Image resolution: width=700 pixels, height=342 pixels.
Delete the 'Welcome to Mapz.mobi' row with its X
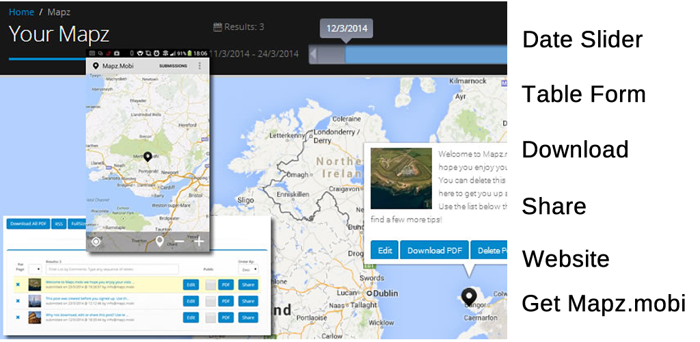[18, 285]
